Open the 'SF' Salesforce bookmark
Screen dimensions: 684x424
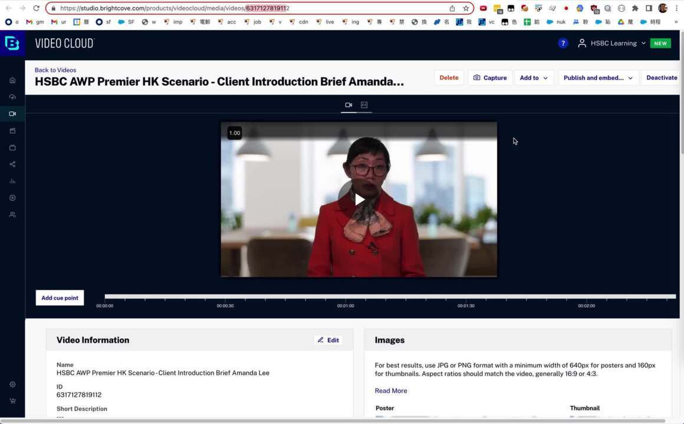coord(127,22)
